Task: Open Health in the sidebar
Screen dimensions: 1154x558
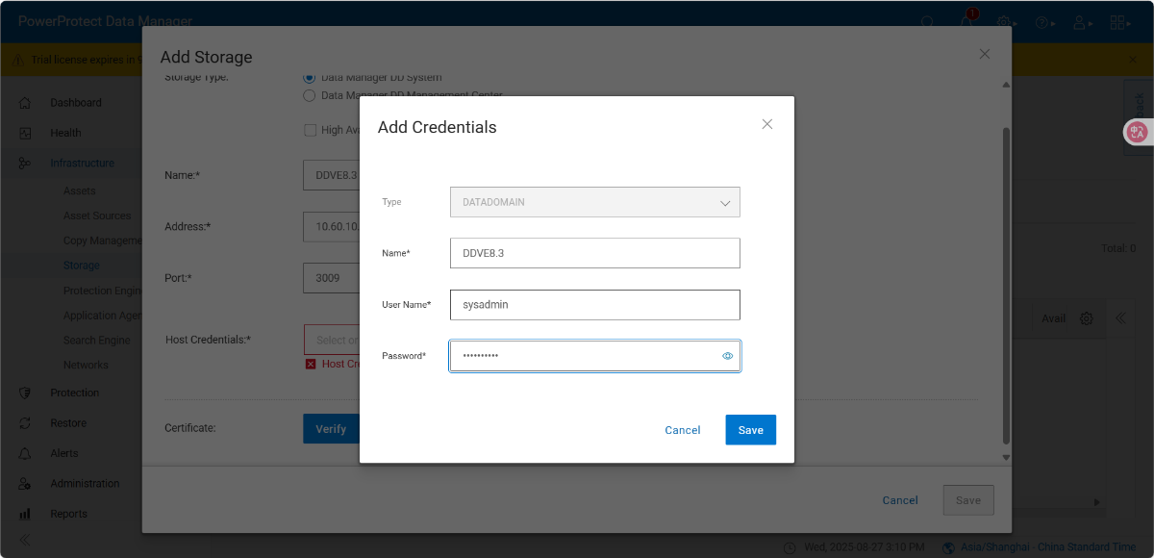Action: [65, 133]
